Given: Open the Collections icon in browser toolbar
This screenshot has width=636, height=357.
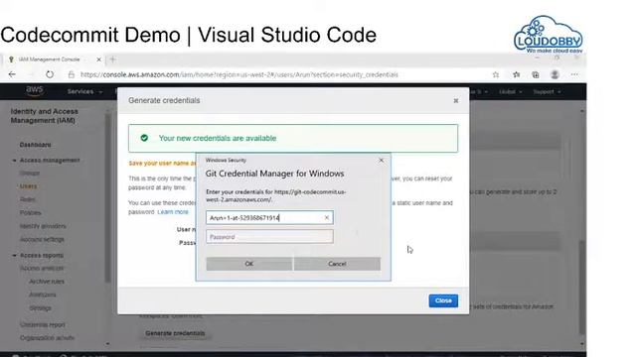Looking at the screenshot, I should pyautogui.click(x=536, y=74).
